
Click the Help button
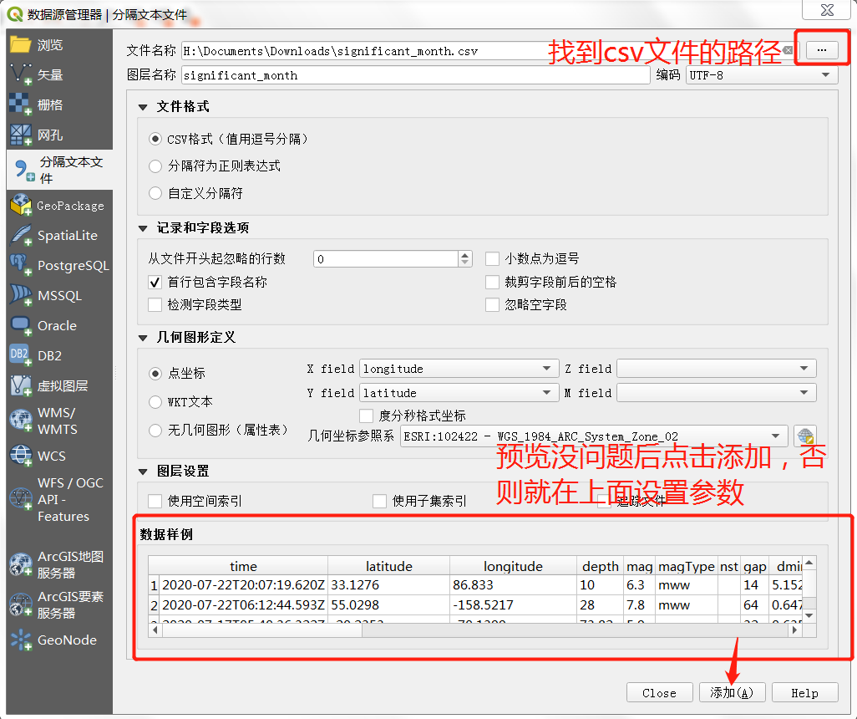click(x=804, y=693)
